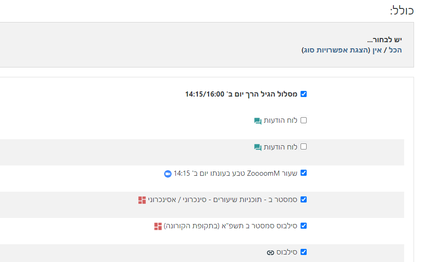Uncheck the סילבוס סמסטר ב תשפ"א checkbox
This screenshot has height=262, width=422.
click(303, 226)
